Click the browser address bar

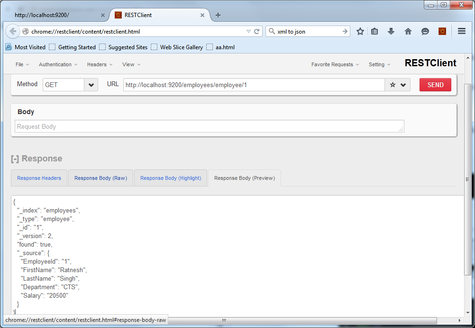click(x=138, y=31)
